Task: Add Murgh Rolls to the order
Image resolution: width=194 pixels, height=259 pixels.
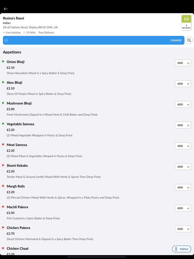Action: 183,187
